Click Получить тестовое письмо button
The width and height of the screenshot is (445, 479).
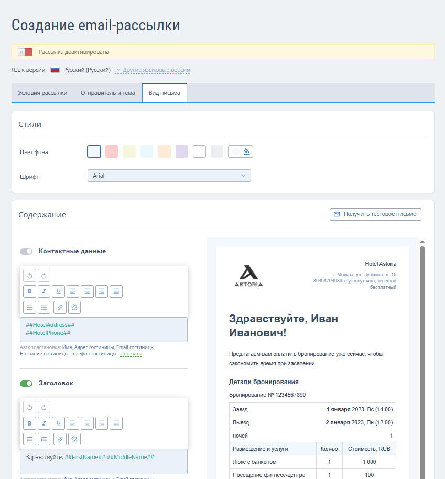pos(375,214)
